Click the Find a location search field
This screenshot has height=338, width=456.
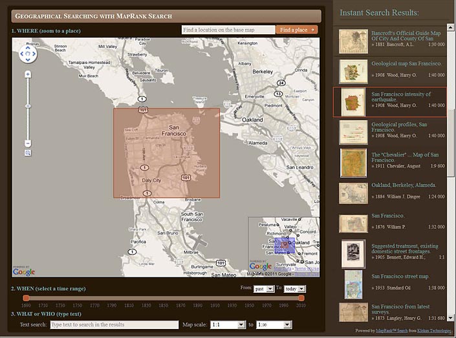[x=228, y=30]
